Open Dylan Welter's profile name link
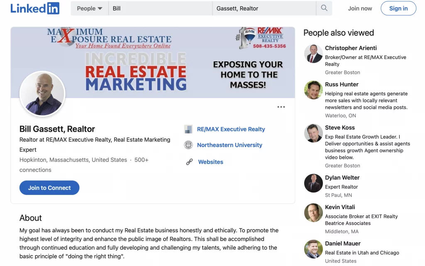The width and height of the screenshot is (425, 266). 342,177
